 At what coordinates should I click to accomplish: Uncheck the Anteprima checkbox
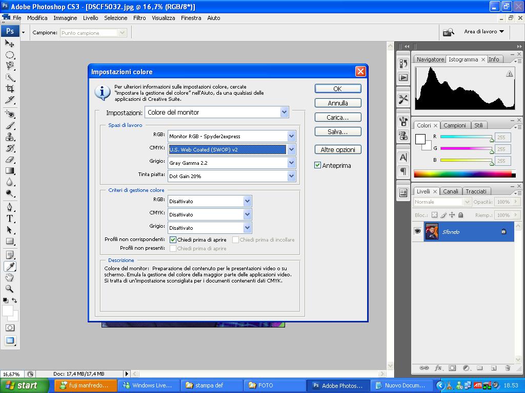click(317, 165)
